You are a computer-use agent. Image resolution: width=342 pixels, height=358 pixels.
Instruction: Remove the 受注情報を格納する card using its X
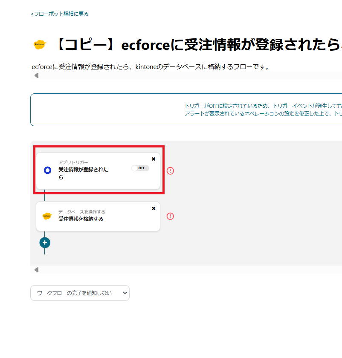coord(154,208)
